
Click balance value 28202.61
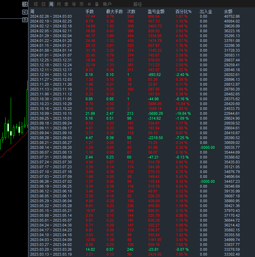pos(232,75)
